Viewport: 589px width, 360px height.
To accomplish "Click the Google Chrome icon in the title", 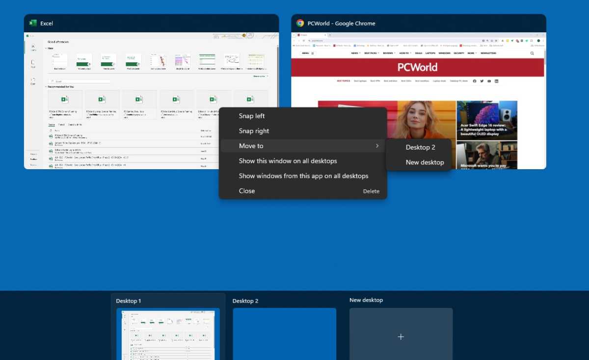I will point(300,23).
